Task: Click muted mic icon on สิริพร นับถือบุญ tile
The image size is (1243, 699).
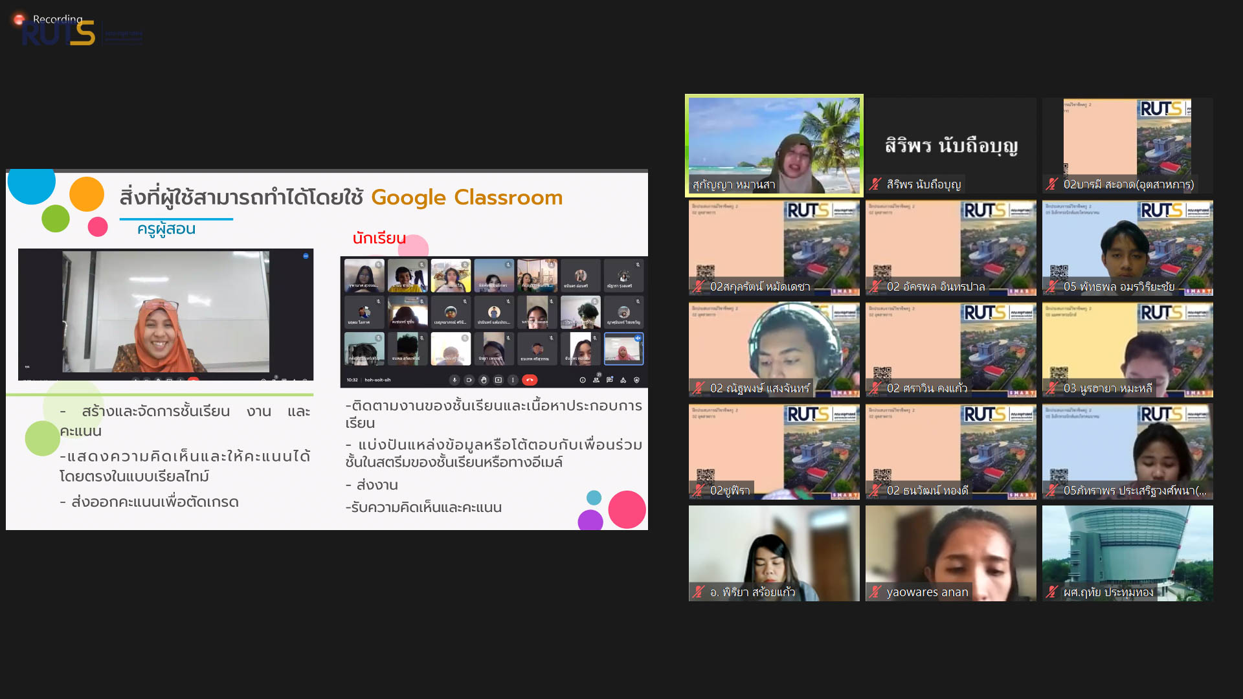Action: click(875, 184)
